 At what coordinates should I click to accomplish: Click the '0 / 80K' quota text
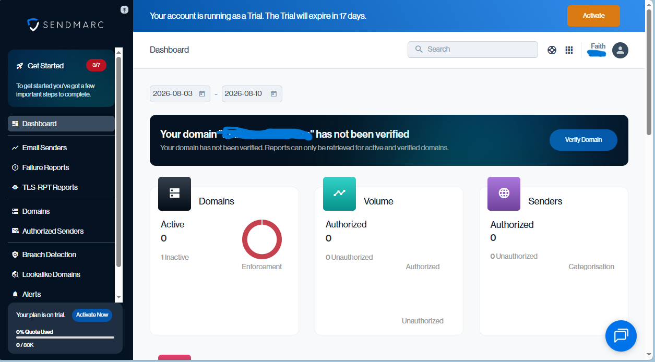[x=25, y=345]
